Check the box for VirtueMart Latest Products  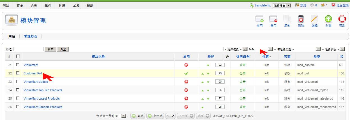click(x=18, y=98)
